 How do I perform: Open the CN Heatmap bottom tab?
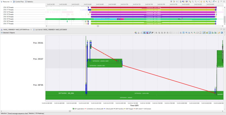[x=40, y=113]
